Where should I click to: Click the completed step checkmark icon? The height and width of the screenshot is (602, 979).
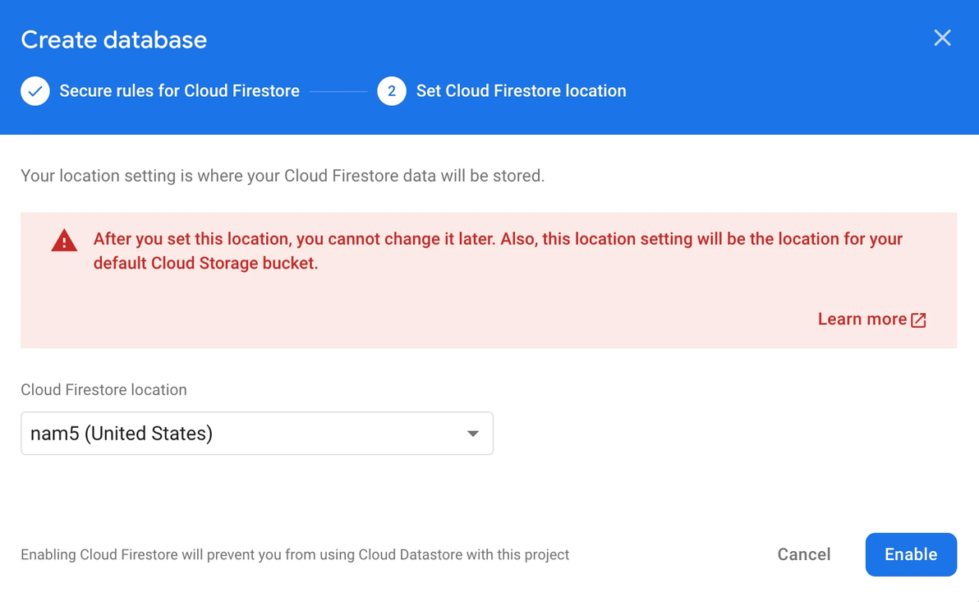pyautogui.click(x=35, y=91)
